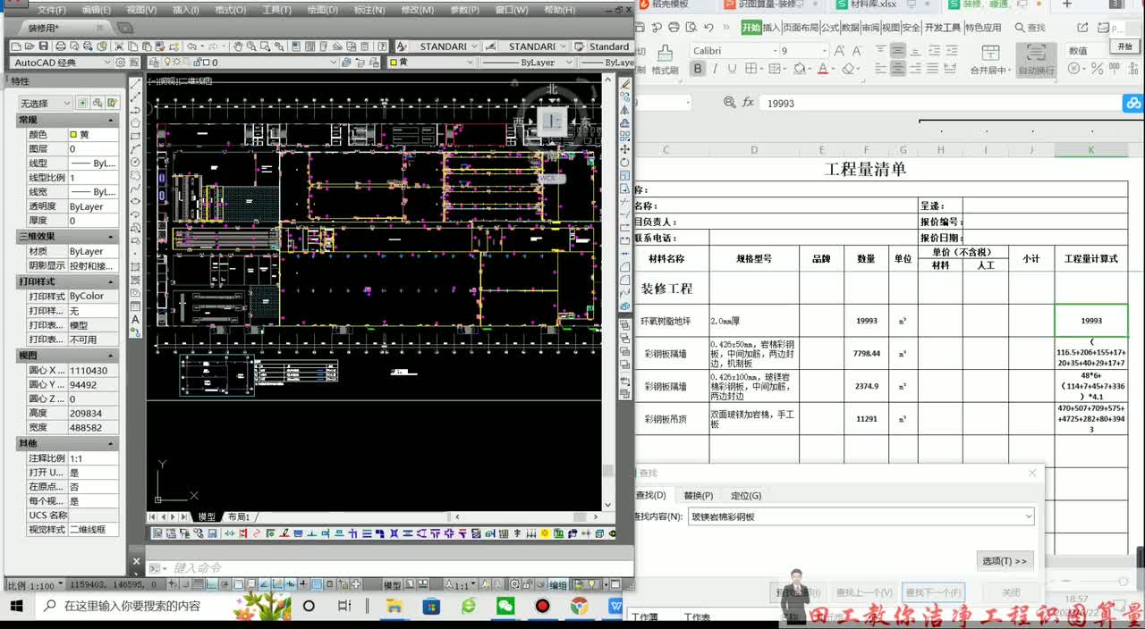Click the AutoCAD Plot printer icon
Image resolution: width=1145 pixels, height=629 pixels.
point(61,46)
